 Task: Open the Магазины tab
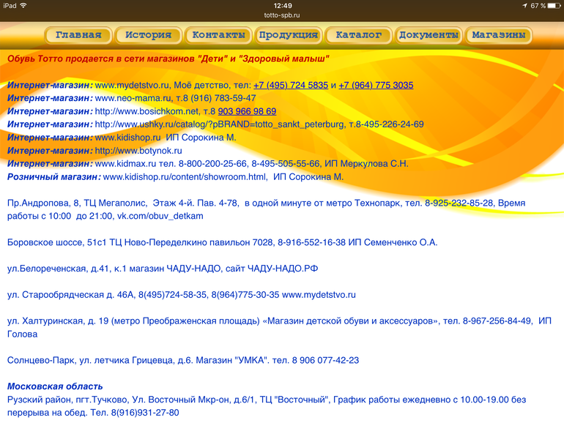tap(498, 35)
